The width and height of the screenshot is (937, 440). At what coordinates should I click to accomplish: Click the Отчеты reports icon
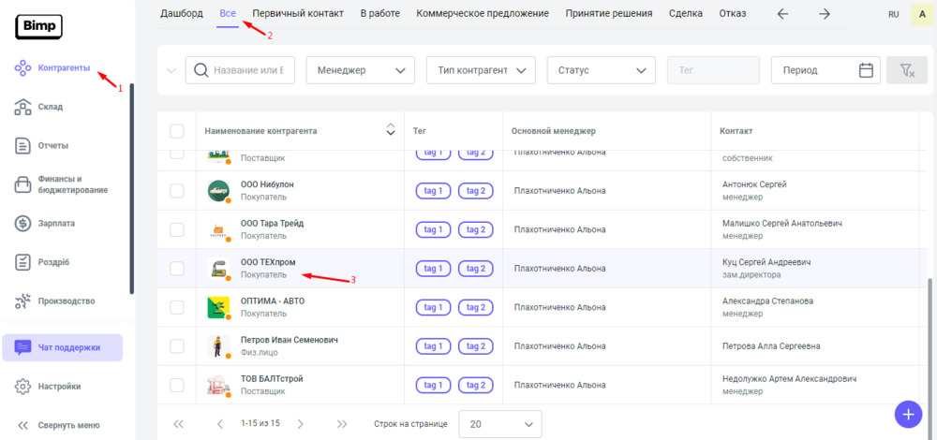[24, 145]
